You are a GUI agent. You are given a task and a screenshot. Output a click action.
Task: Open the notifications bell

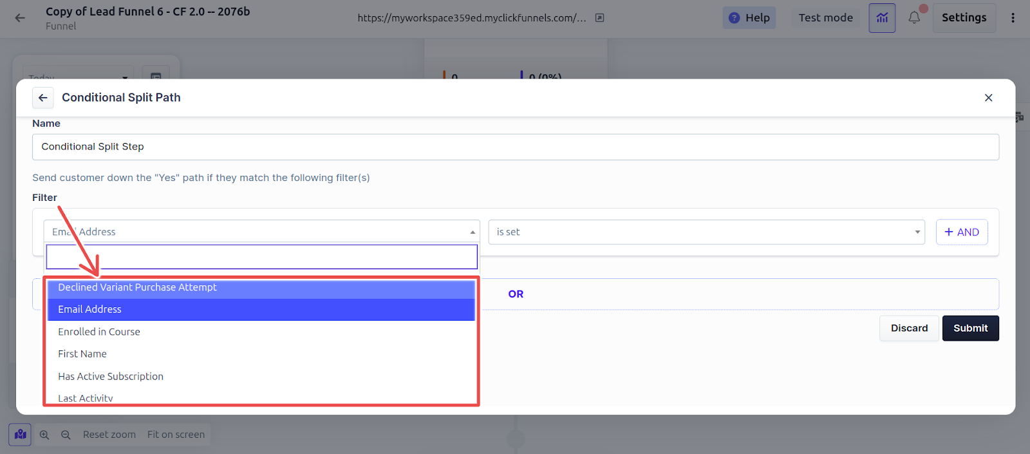click(x=914, y=18)
